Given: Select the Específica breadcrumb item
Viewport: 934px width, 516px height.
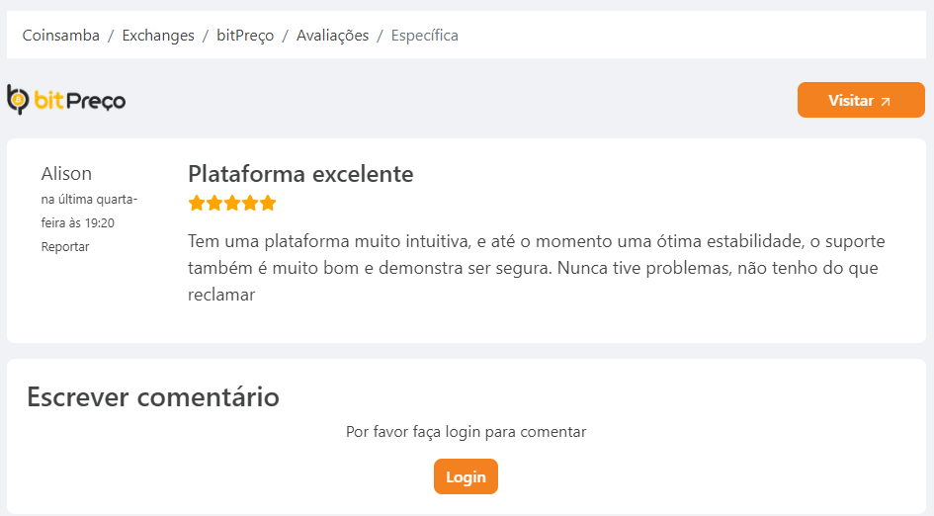Looking at the screenshot, I should pos(425,36).
